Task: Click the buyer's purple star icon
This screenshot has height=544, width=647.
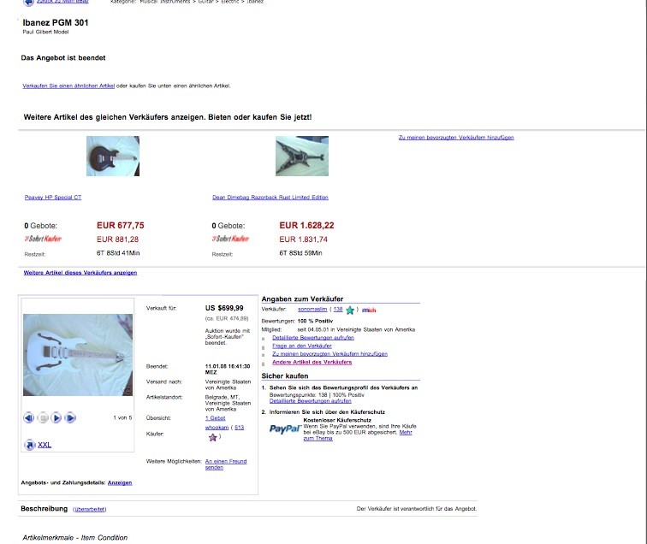Action: (213, 437)
